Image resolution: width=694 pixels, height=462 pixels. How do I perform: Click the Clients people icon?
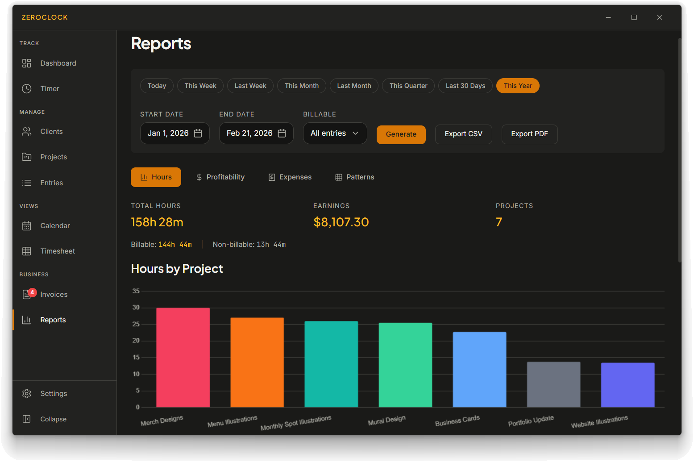pyautogui.click(x=27, y=132)
